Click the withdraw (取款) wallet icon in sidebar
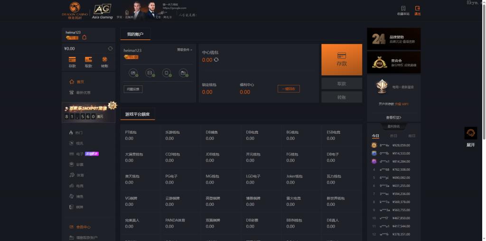The width and height of the screenshot is (486, 241). (x=88, y=60)
